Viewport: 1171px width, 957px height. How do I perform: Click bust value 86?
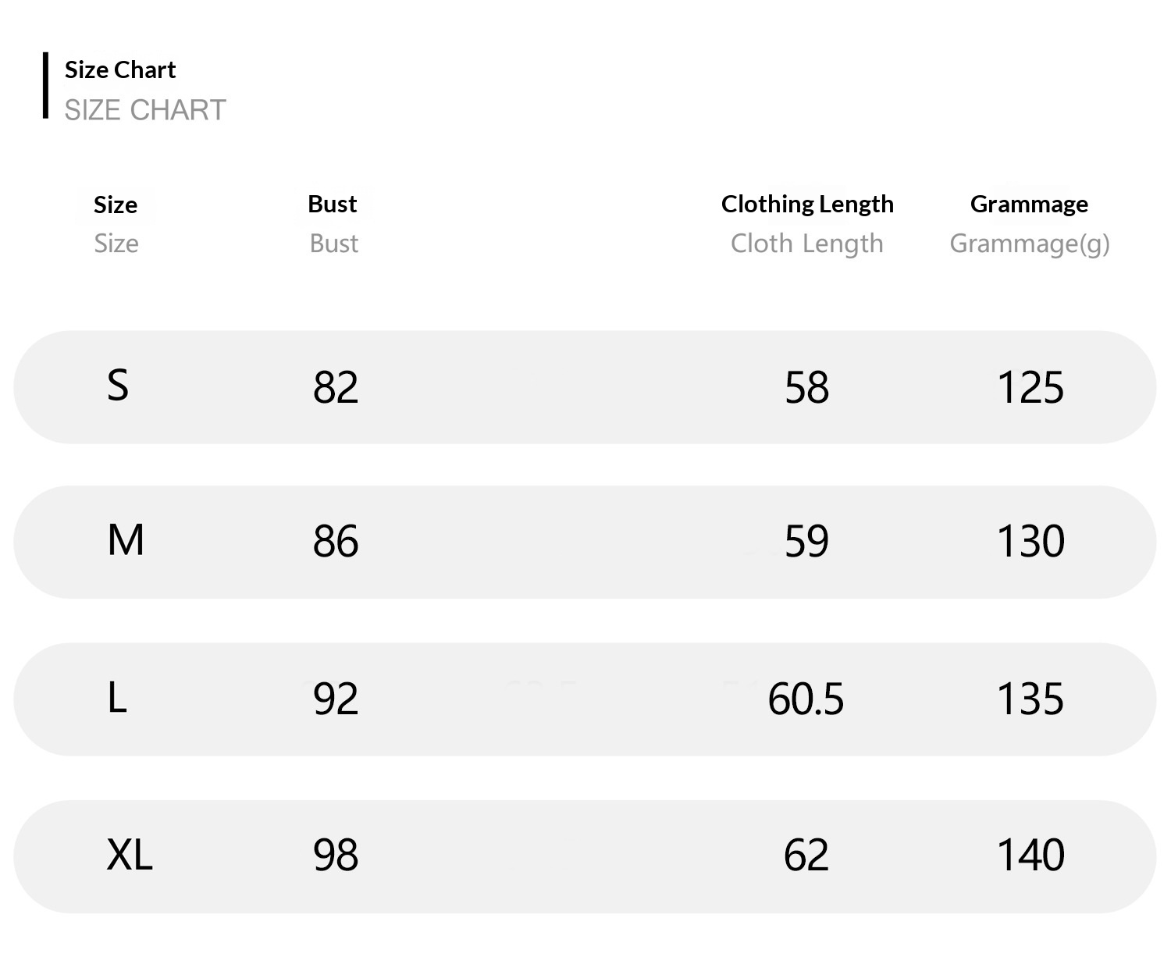pyautogui.click(x=336, y=541)
